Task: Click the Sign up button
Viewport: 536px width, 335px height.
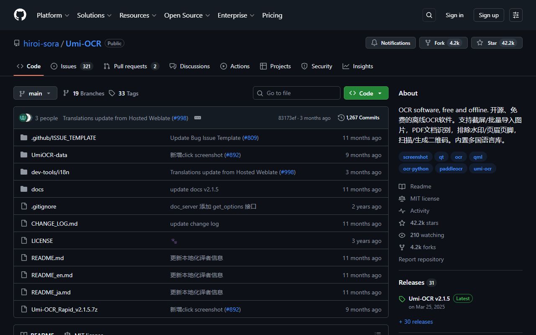Action: [x=489, y=15]
